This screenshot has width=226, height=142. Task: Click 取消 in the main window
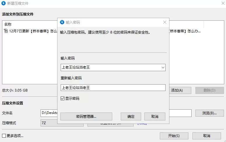207,136
